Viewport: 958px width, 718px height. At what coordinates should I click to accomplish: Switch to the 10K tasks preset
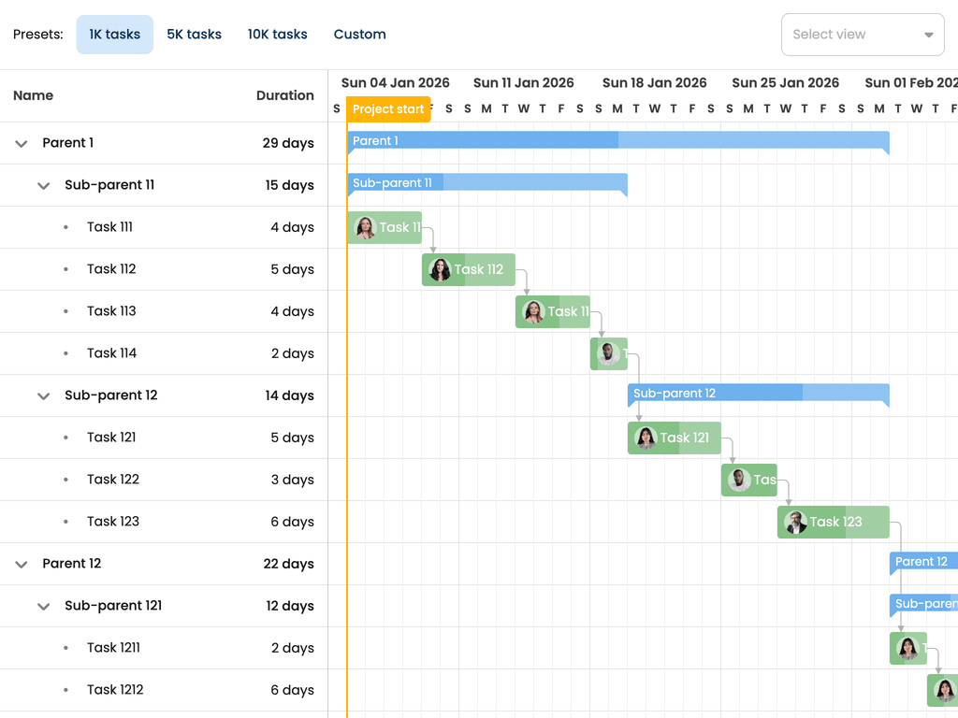[277, 34]
